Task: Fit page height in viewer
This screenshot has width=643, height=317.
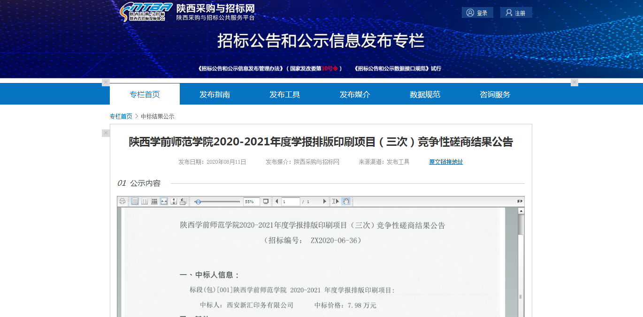Action: 174,202
